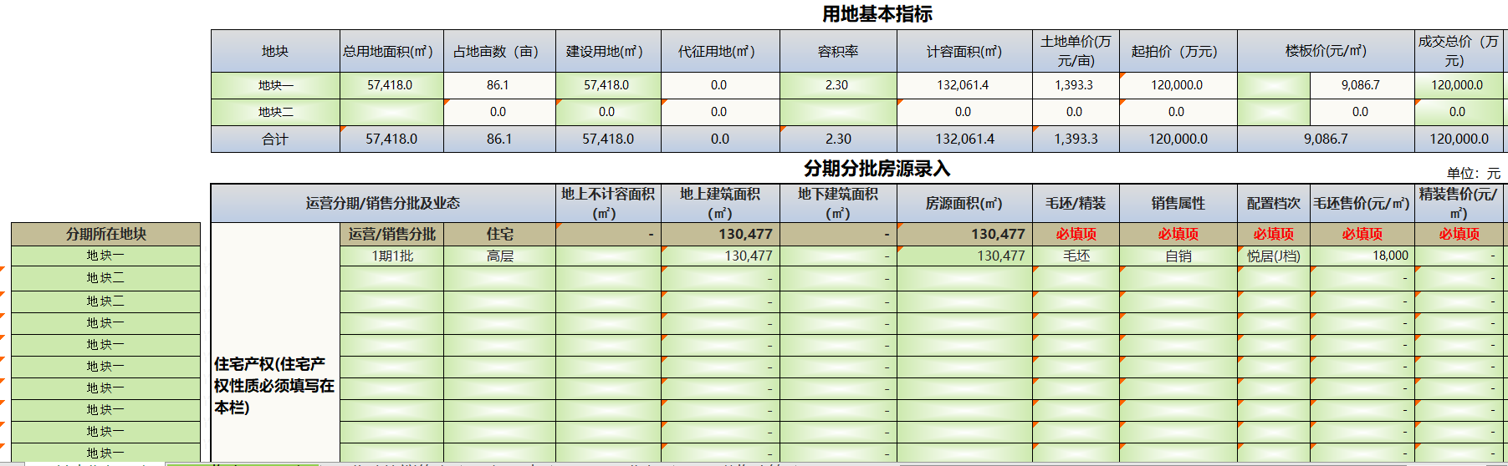The width and height of the screenshot is (1508, 466).
Task: Click the 占地亩数 value 86.1 for 地块一
Action: (498, 85)
